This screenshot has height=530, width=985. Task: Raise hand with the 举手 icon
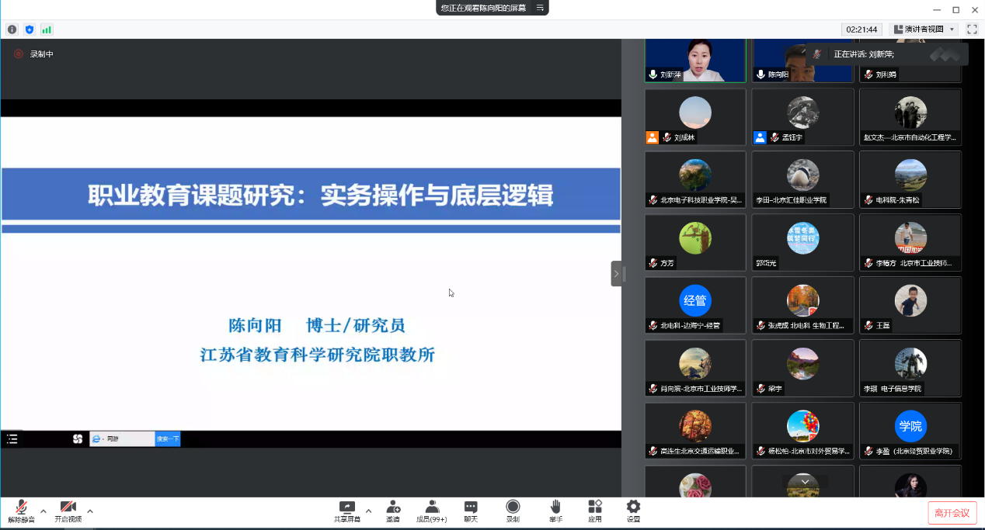coord(555,511)
